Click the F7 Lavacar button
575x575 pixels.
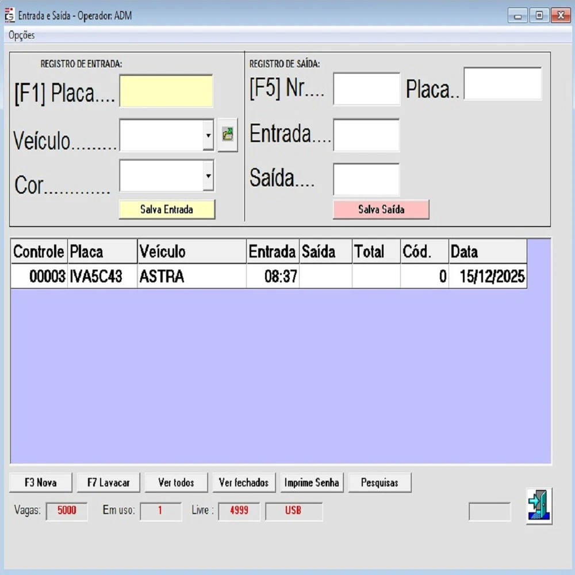pyautogui.click(x=109, y=483)
